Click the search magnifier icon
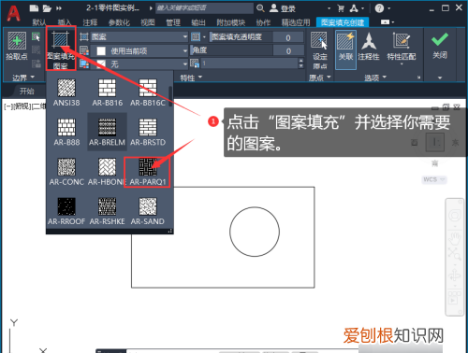Screen dimensions: 468x353 pyautogui.click(x=260, y=8)
